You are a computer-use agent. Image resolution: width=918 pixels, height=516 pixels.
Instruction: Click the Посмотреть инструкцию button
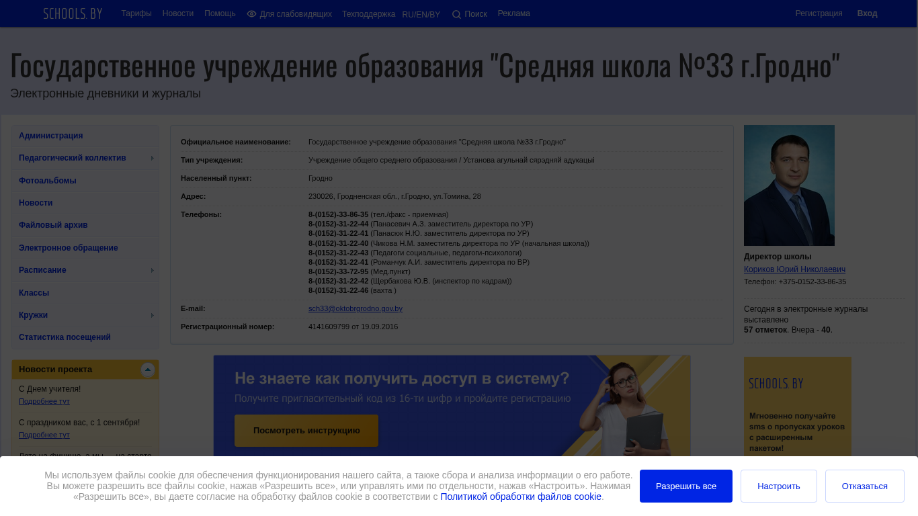[306, 431]
